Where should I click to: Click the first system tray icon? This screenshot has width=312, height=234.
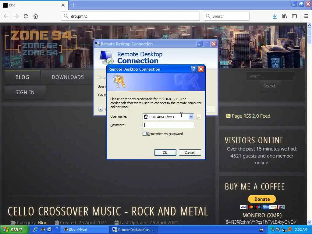273,229
